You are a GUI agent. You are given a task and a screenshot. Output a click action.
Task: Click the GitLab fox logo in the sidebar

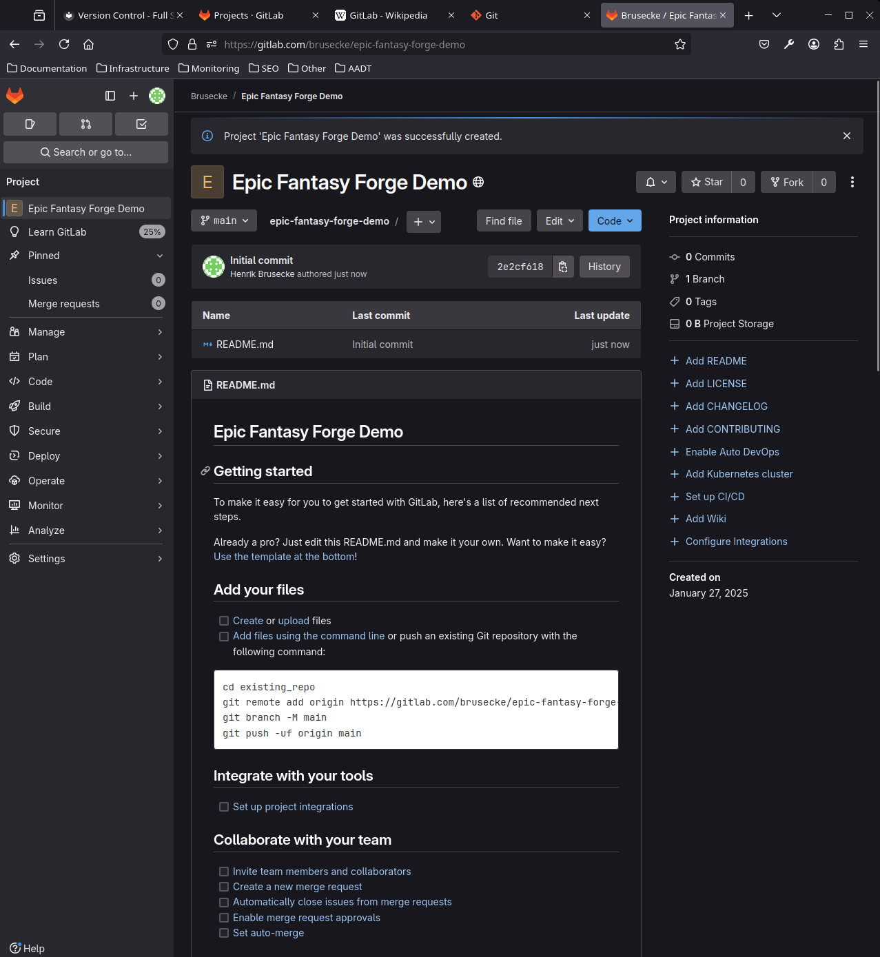point(15,96)
